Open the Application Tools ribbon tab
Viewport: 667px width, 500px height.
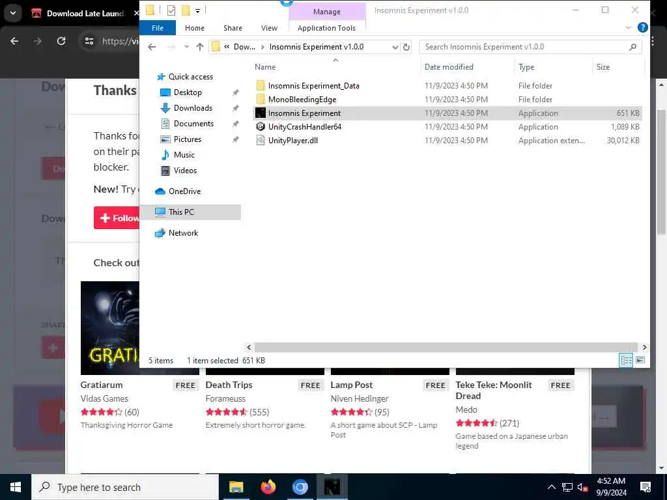[x=327, y=28]
